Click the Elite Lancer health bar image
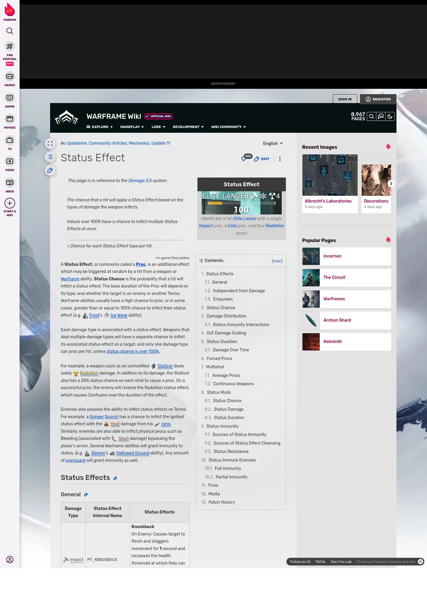Viewport: 427px width, 594px height. click(242, 203)
